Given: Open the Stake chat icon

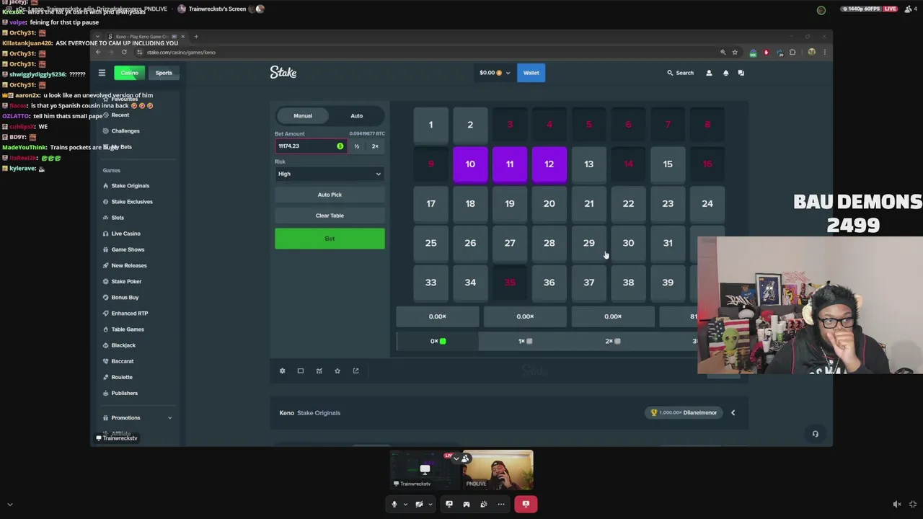Looking at the screenshot, I should [x=741, y=73].
